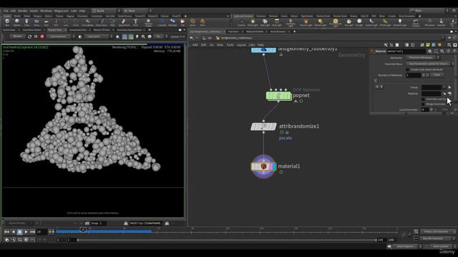The width and height of the screenshot is (458, 257).
Task: Open the Group field dropdown arrow
Action: (x=444, y=87)
